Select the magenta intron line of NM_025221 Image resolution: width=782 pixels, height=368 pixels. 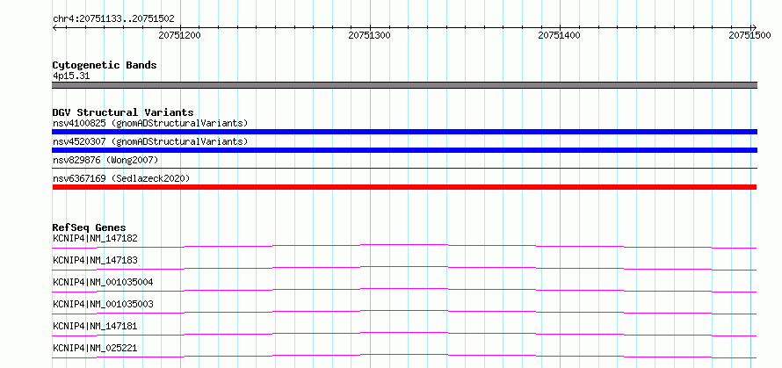coord(404,356)
